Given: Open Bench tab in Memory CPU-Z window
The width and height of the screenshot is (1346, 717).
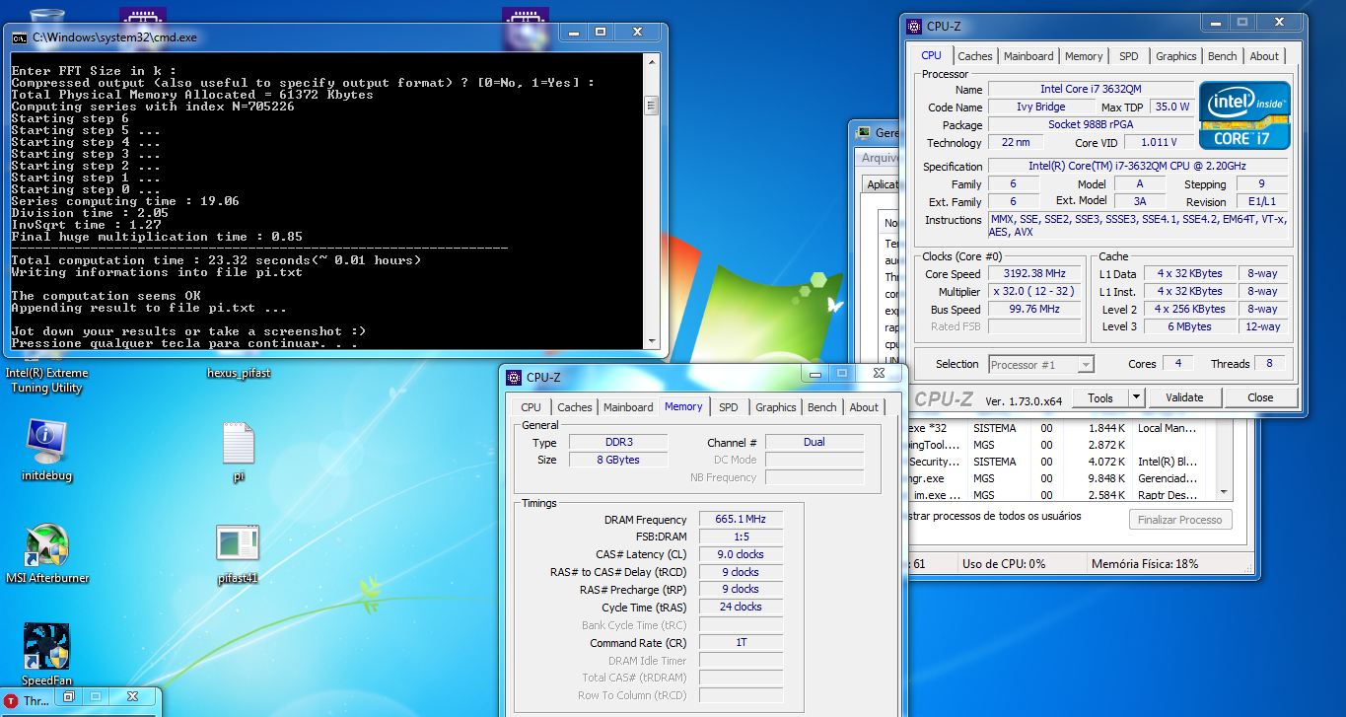Looking at the screenshot, I should [x=821, y=407].
